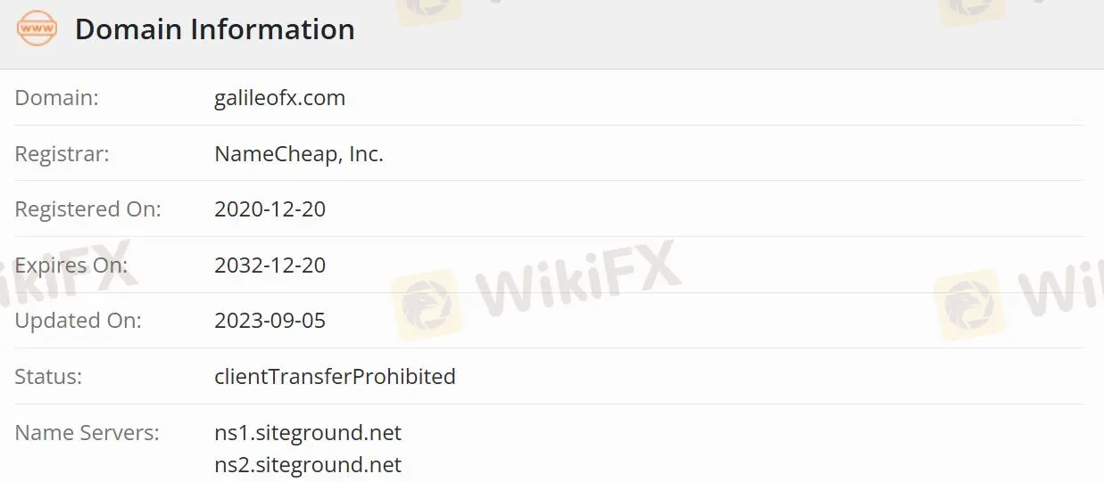Viewport: 1104px width, 482px height.
Task: Click the Registrar: field label
Action: click(62, 154)
